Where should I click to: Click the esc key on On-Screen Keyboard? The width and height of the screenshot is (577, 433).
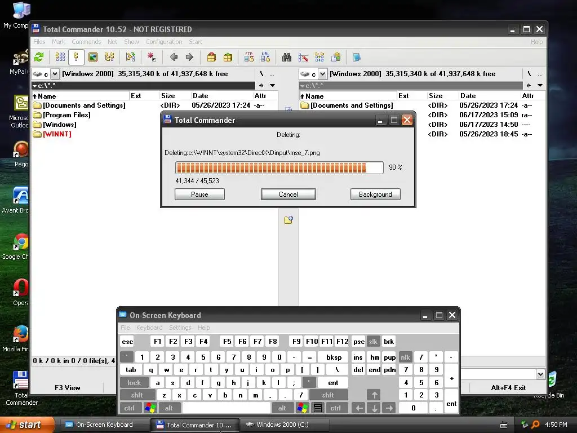pos(127,341)
